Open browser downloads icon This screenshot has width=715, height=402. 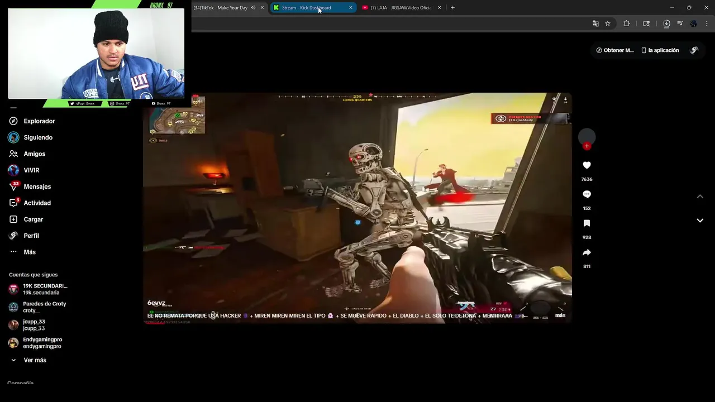[666, 23]
